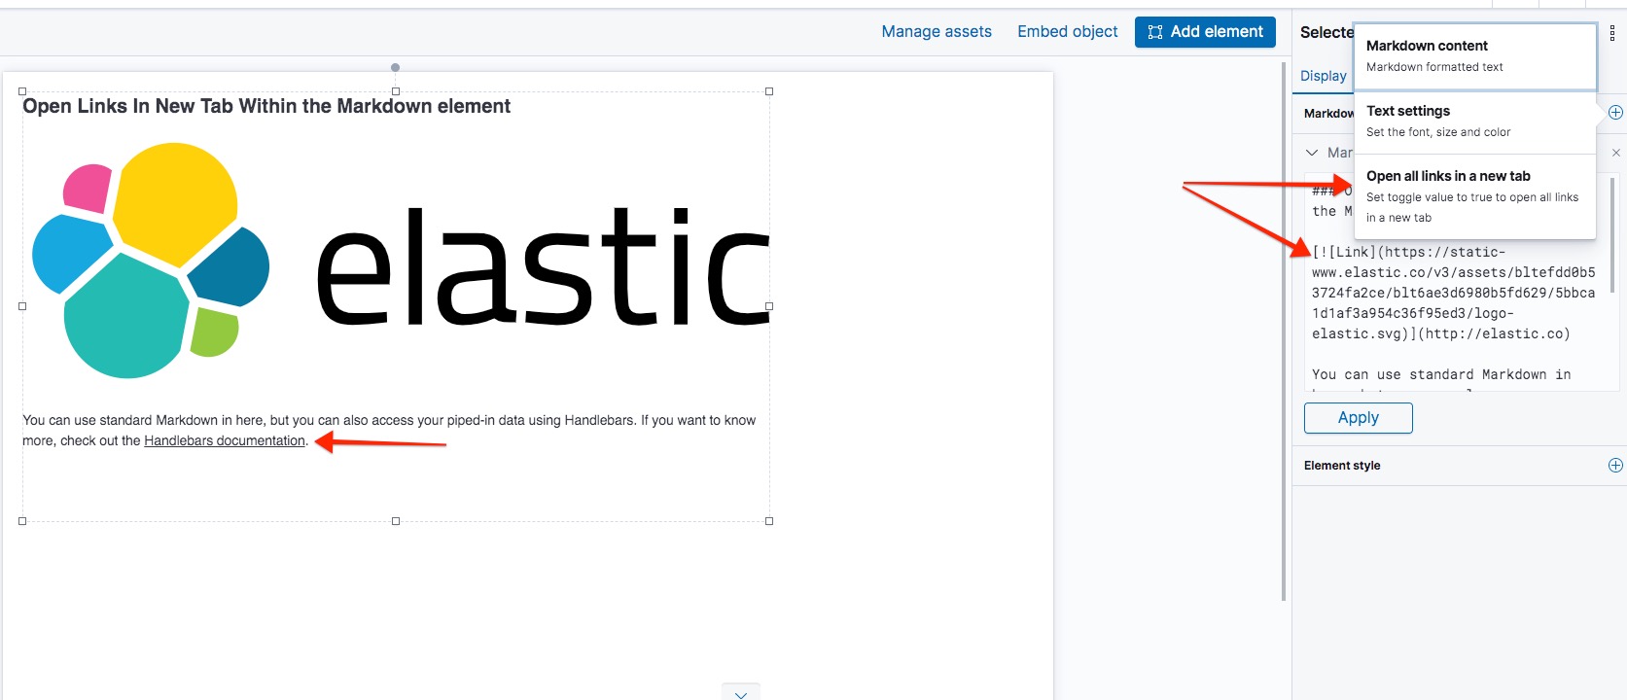
Task: Click the Add element button
Action: click(1205, 31)
